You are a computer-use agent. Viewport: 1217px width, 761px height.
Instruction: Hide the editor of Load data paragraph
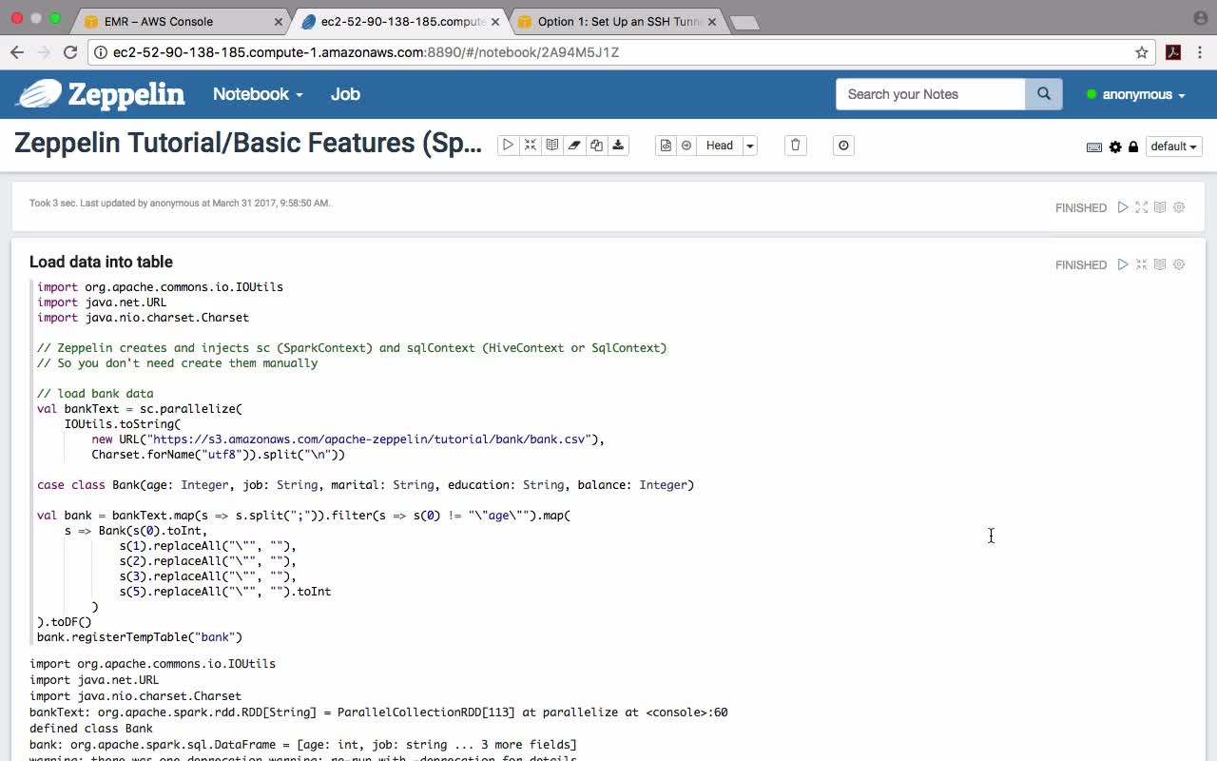pyautogui.click(x=1142, y=264)
